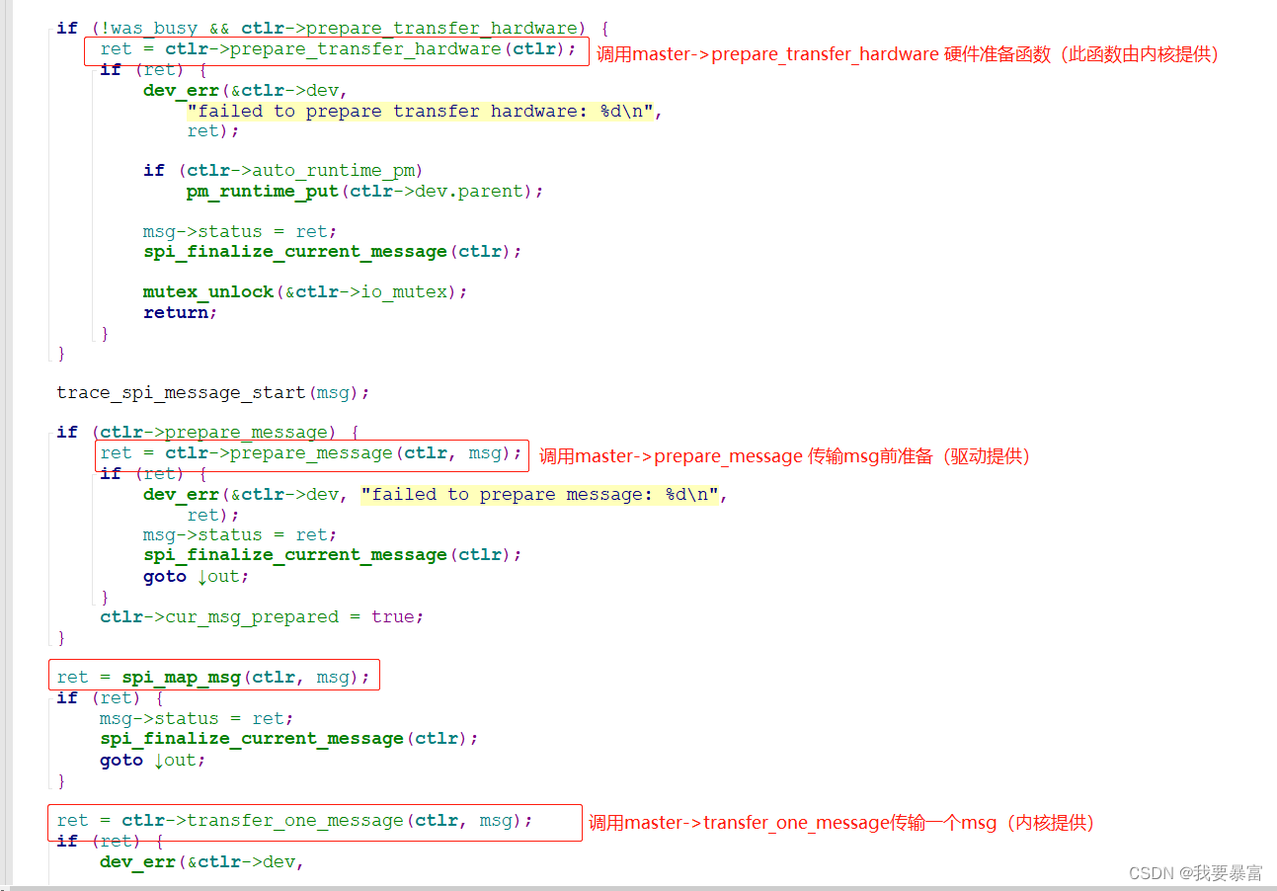Click the red annotation about 传输一个msg
This screenshot has height=891, width=1277.
coord(841,822)
